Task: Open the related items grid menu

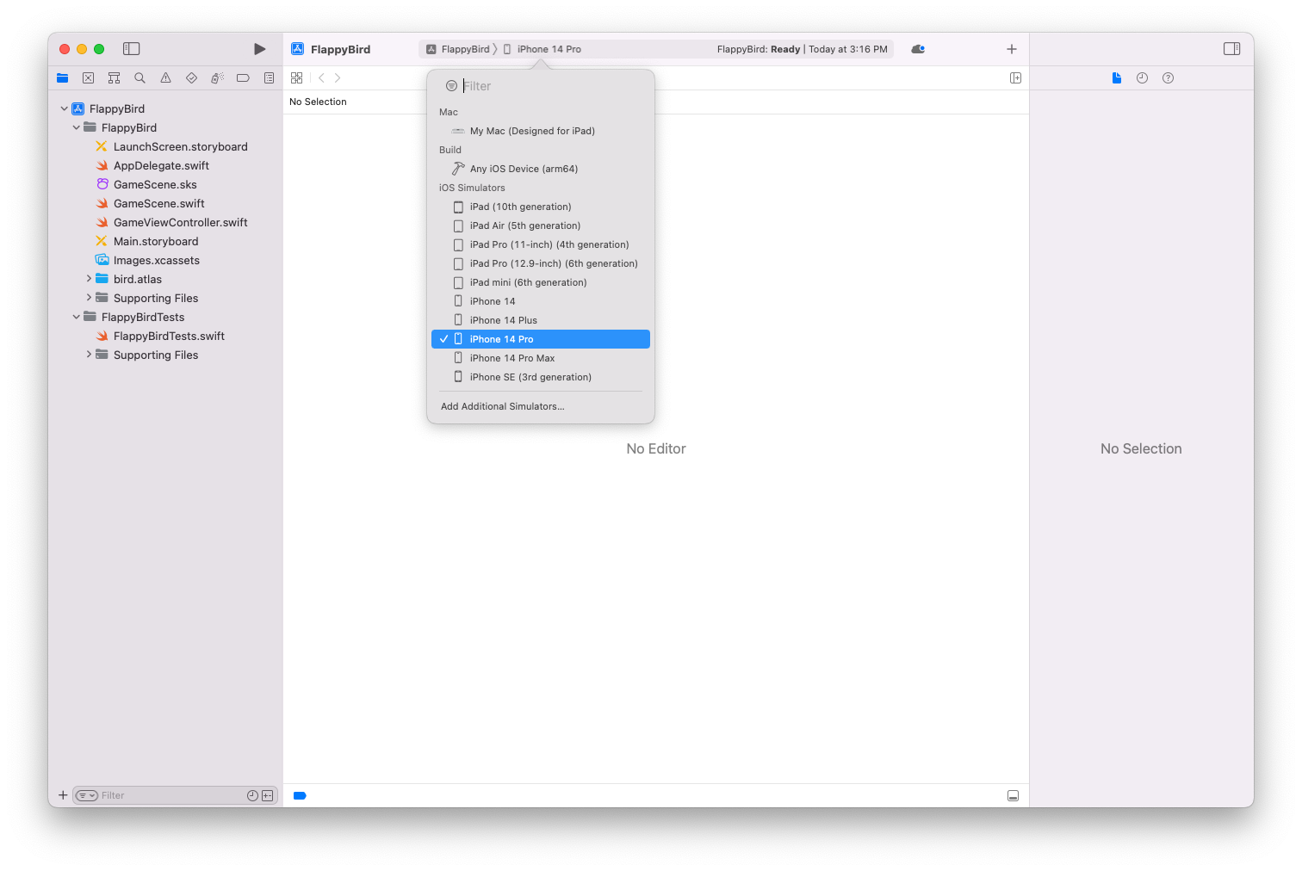Action: [x=296, y=78]
